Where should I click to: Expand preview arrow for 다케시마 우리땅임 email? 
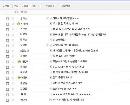point(51,18)
